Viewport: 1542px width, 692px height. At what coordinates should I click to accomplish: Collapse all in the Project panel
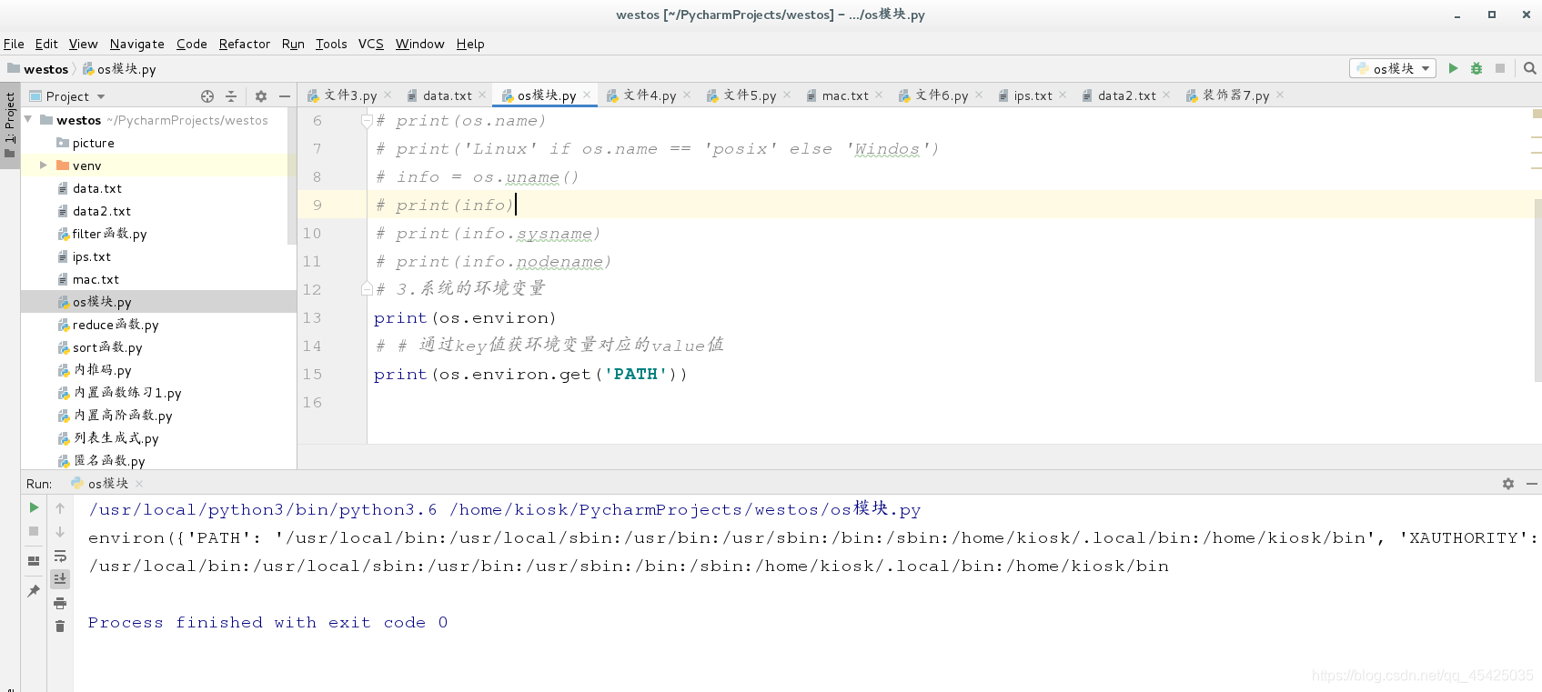(231, 96)
